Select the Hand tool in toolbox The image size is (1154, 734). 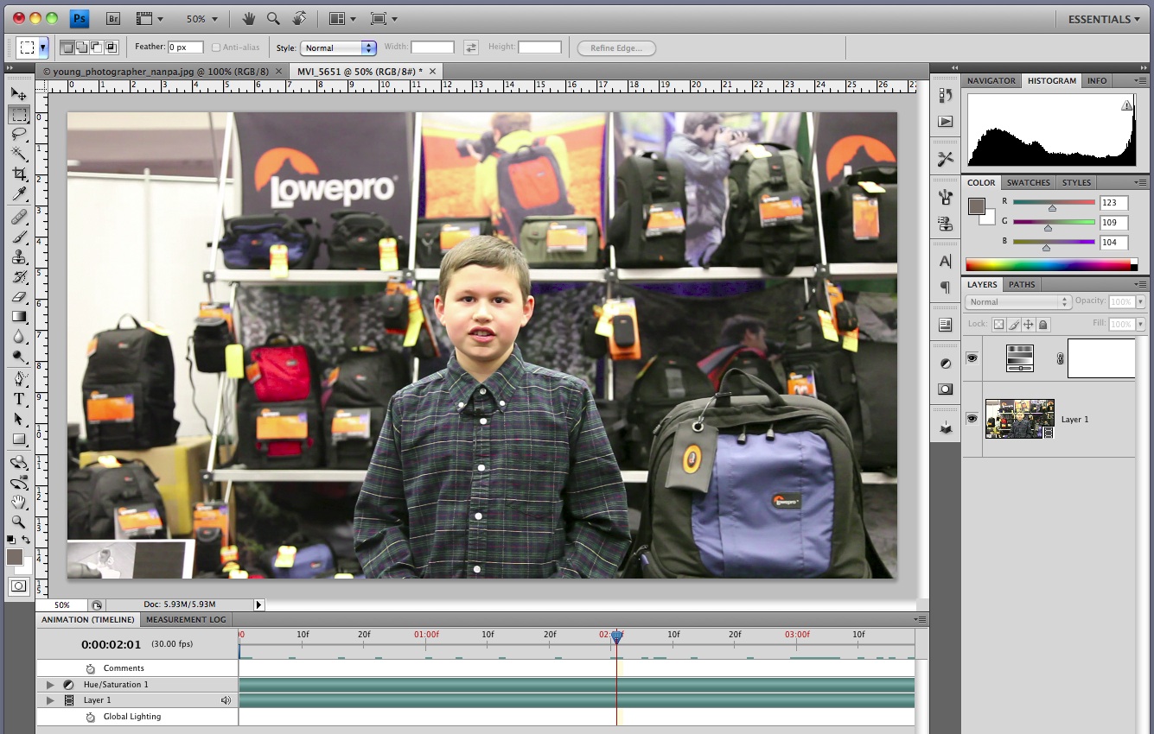19,502
